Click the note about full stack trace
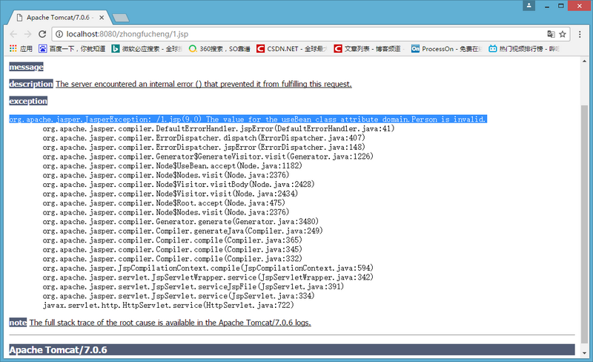This screenshot has height=362, width=593. pyautogui.click(x=170, y=323)
